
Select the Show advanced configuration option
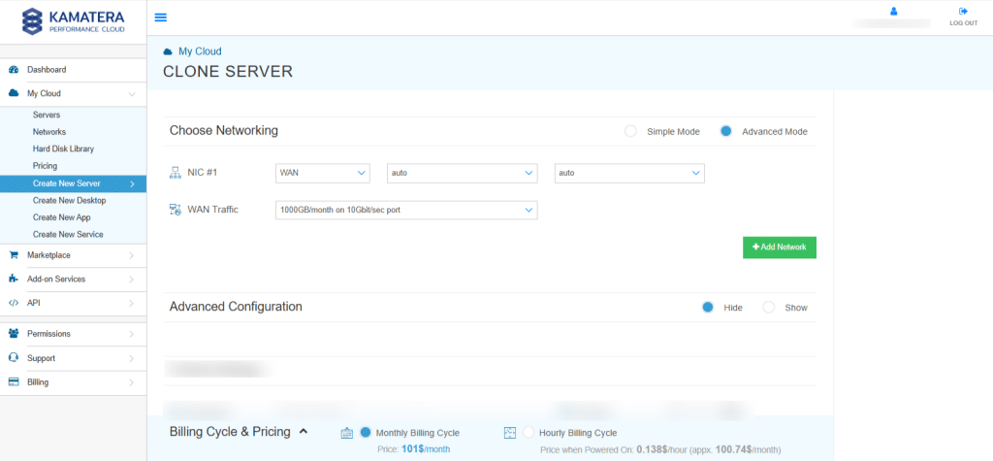point(768,308)
